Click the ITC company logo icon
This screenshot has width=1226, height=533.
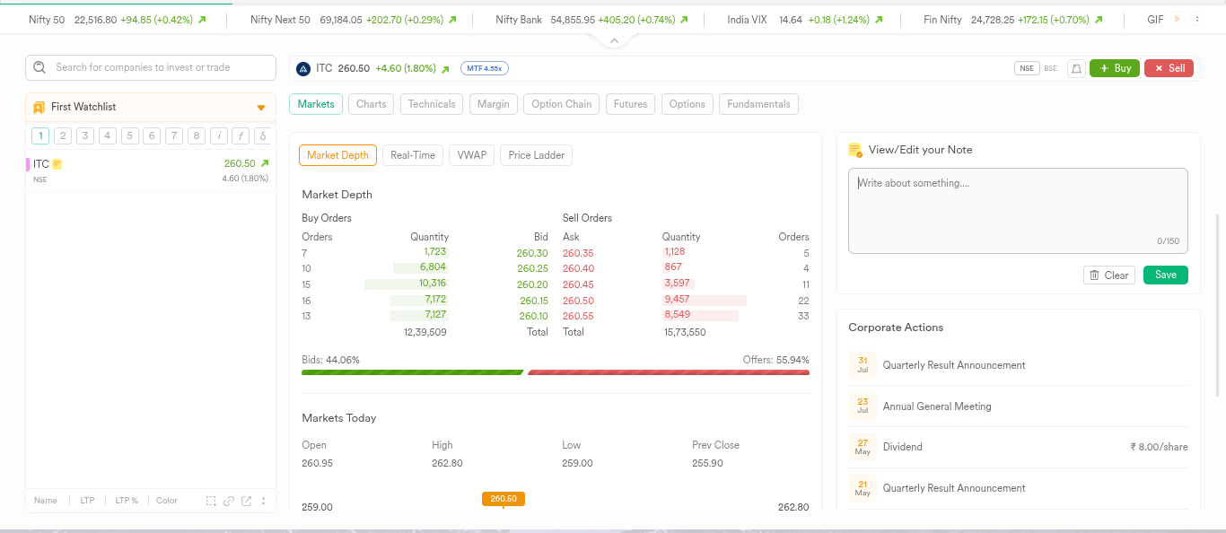point(303,68)
